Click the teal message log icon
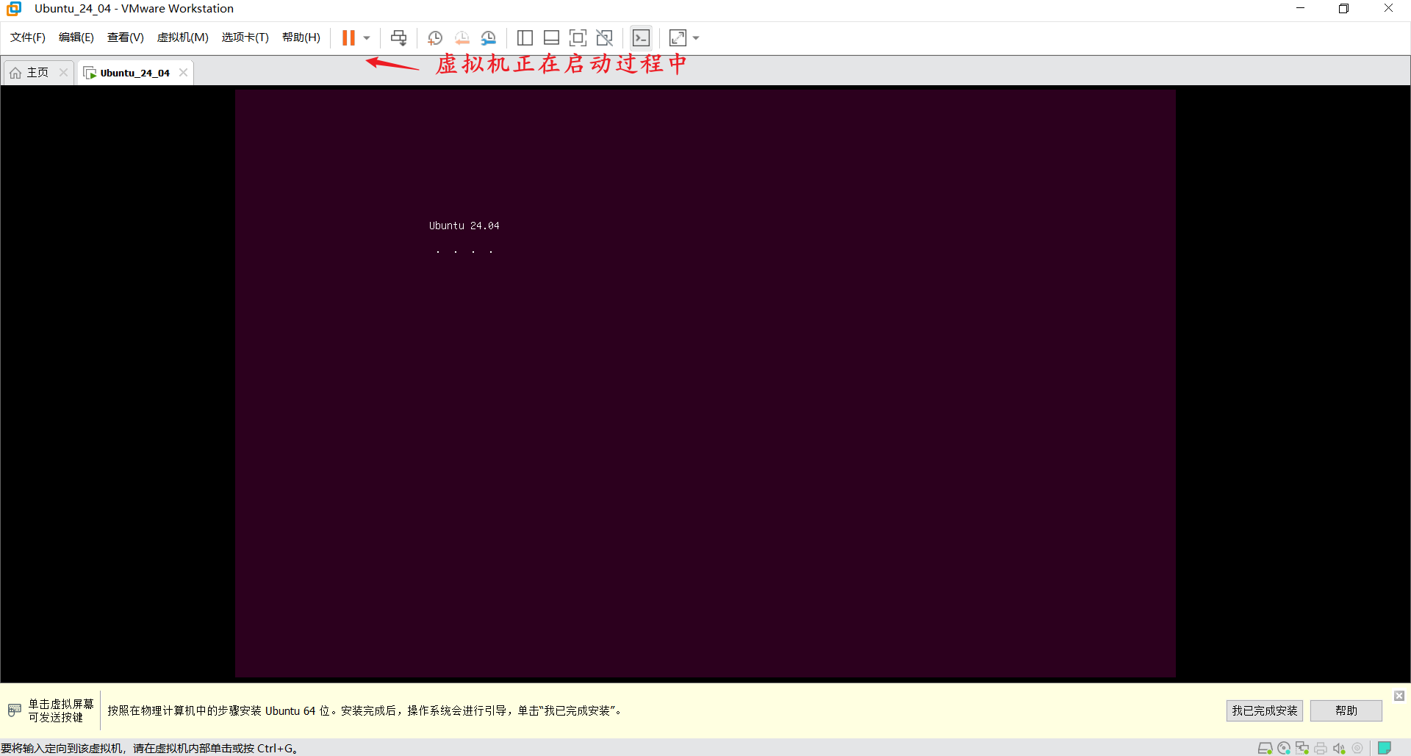 [1385, 748]
